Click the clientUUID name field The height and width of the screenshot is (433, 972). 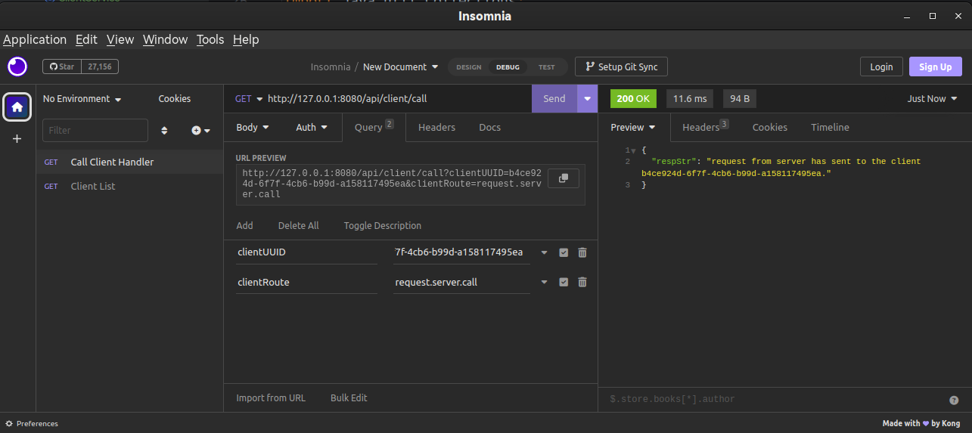tap(306, 252)
